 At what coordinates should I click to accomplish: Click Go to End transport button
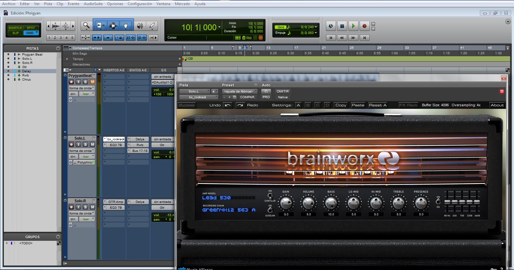[364, 38]
